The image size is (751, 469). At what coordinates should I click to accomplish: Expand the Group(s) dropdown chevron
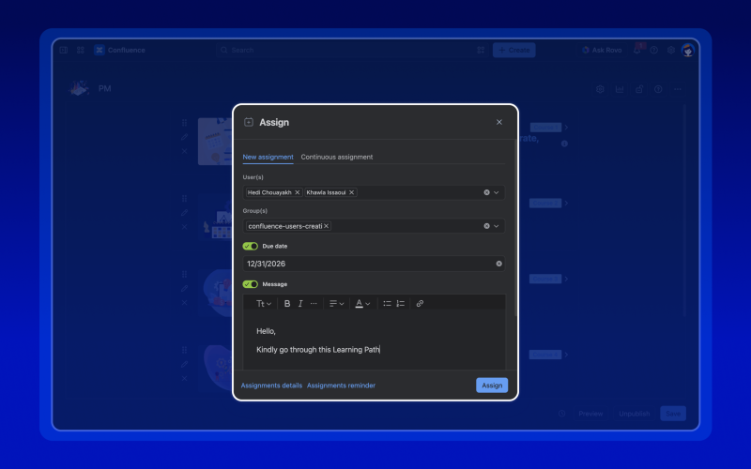(497, 226)
